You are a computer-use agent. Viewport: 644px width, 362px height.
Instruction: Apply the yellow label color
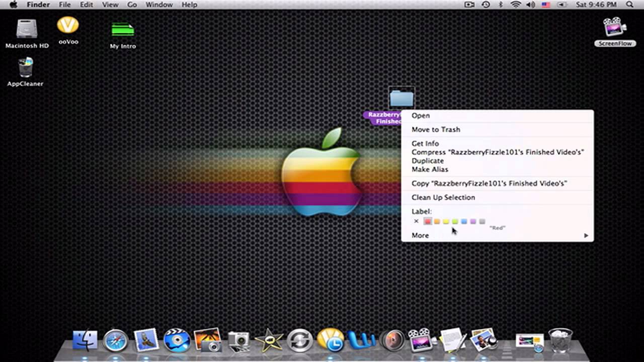[446, 221]
